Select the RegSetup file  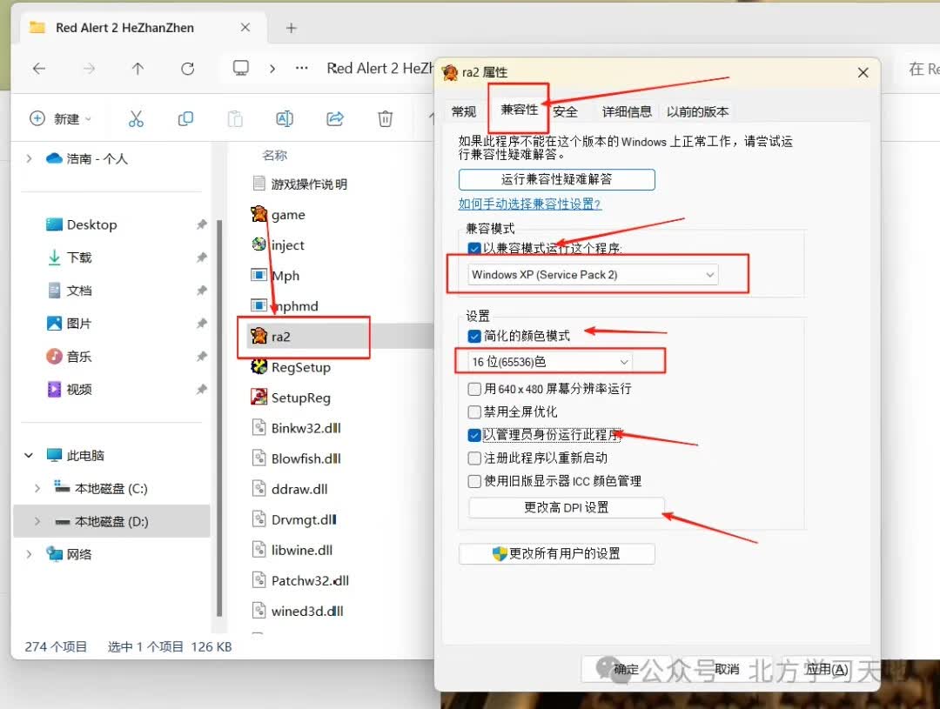point(291,367)
